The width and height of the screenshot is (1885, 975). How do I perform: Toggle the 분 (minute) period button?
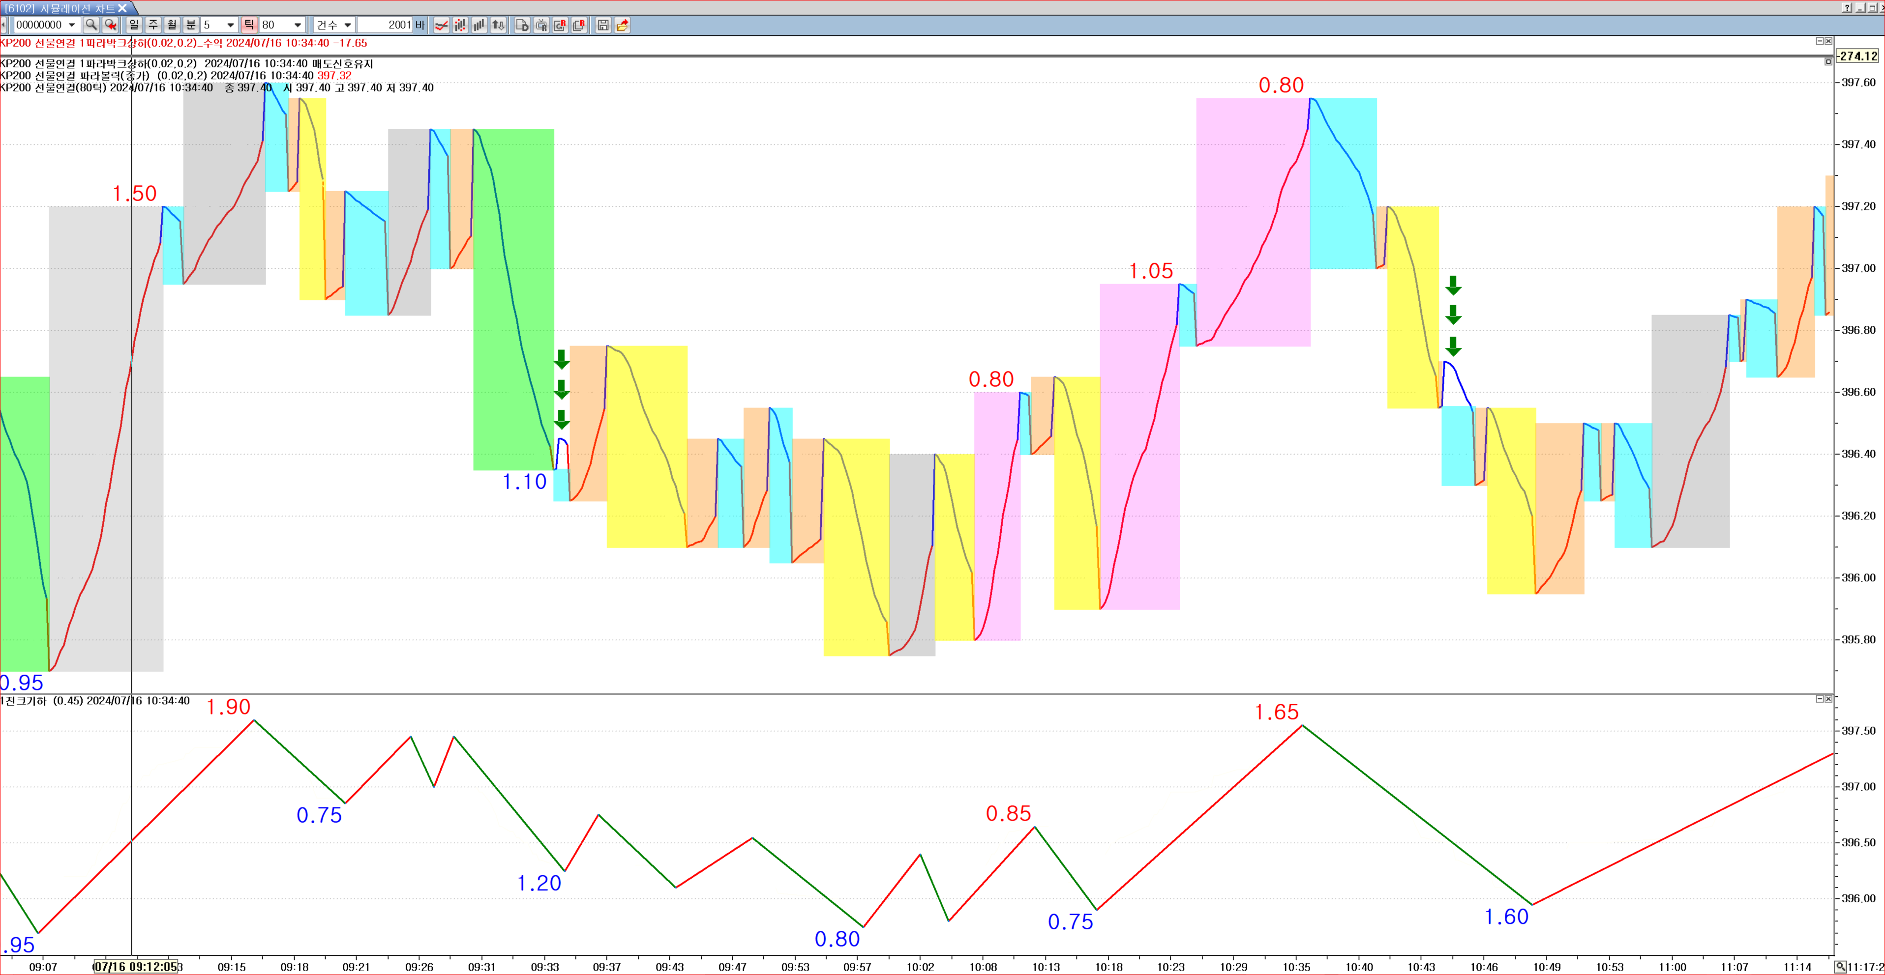(191, 25)
